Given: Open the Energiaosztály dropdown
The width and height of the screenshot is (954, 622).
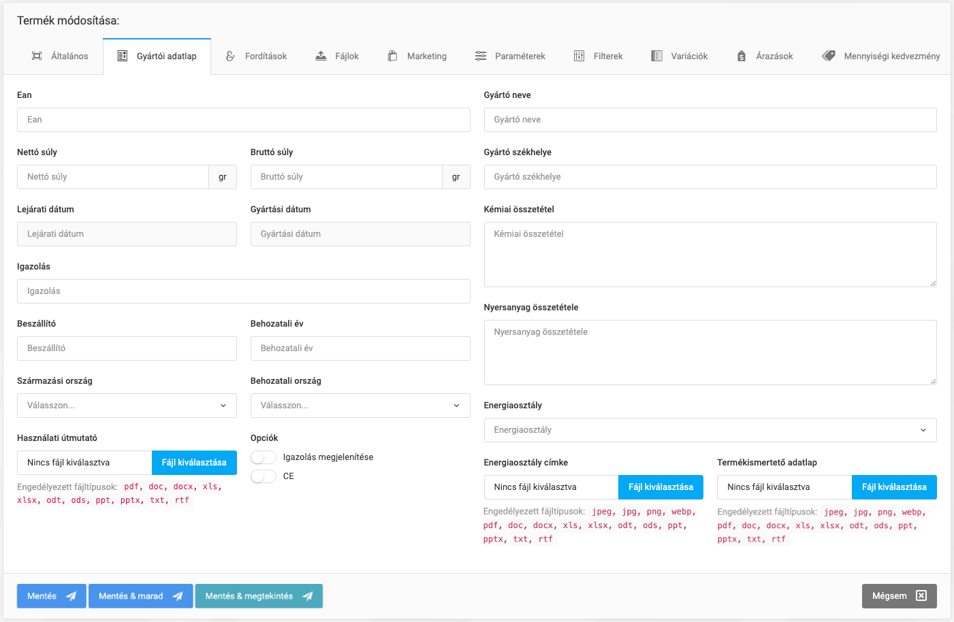Looking at the screenshot, I should coord(710,430).
